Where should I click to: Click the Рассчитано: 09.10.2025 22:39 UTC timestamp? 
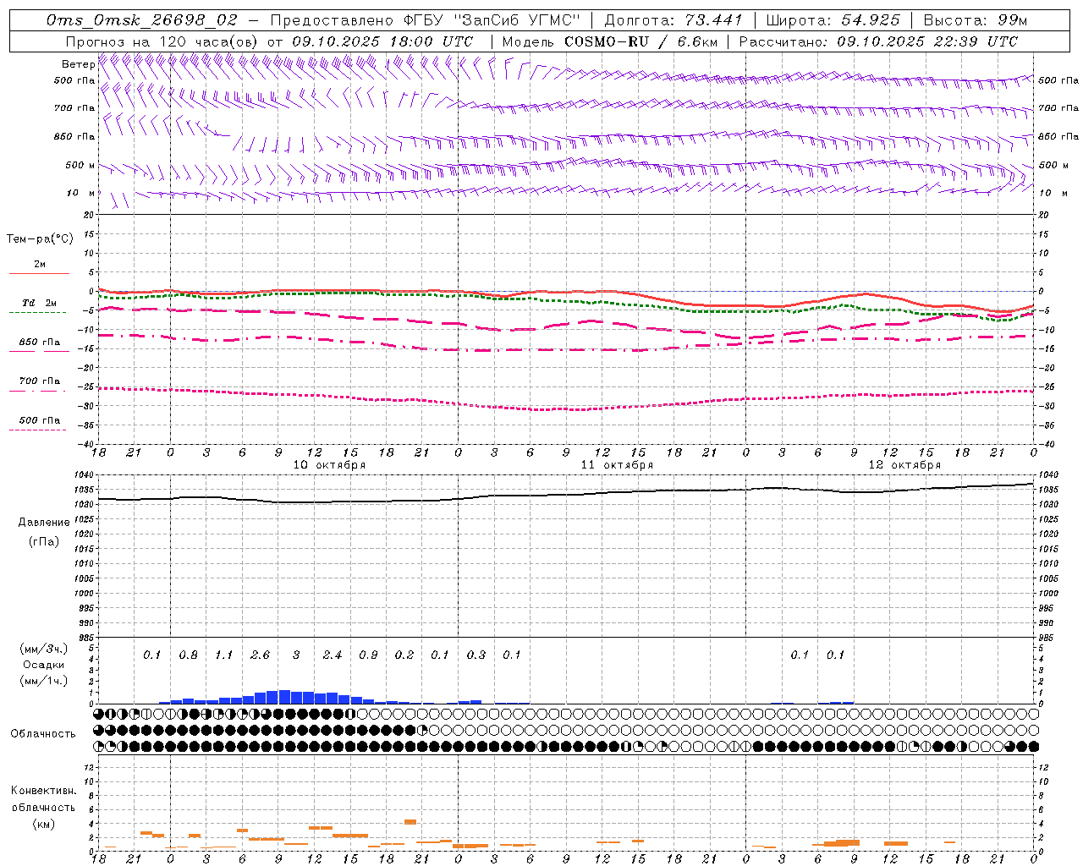click(x=878, y=41)
